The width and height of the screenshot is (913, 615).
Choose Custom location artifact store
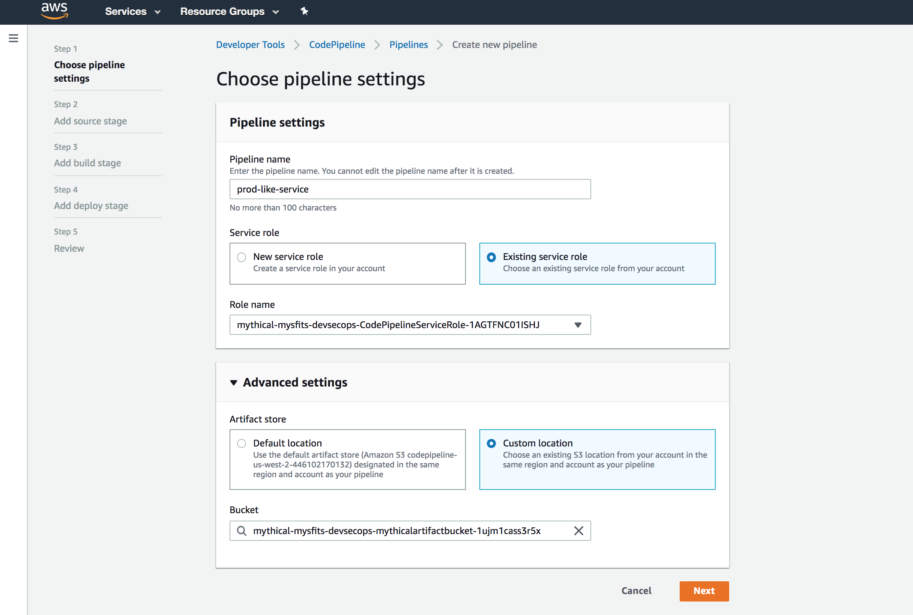coord(597,459)
